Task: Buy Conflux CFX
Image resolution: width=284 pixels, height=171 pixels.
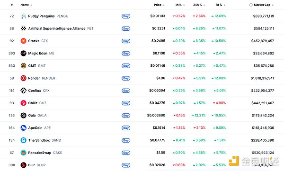Action: click(x=126, y=90)
